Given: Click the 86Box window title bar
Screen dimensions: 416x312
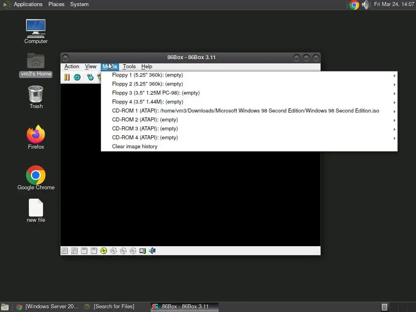Looking at the screenshot, I should pos(191,58).
